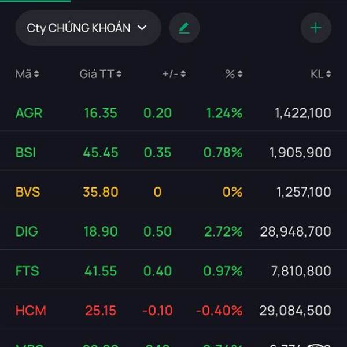Sort by Giá TT column arrows

(x=119, y=74)
